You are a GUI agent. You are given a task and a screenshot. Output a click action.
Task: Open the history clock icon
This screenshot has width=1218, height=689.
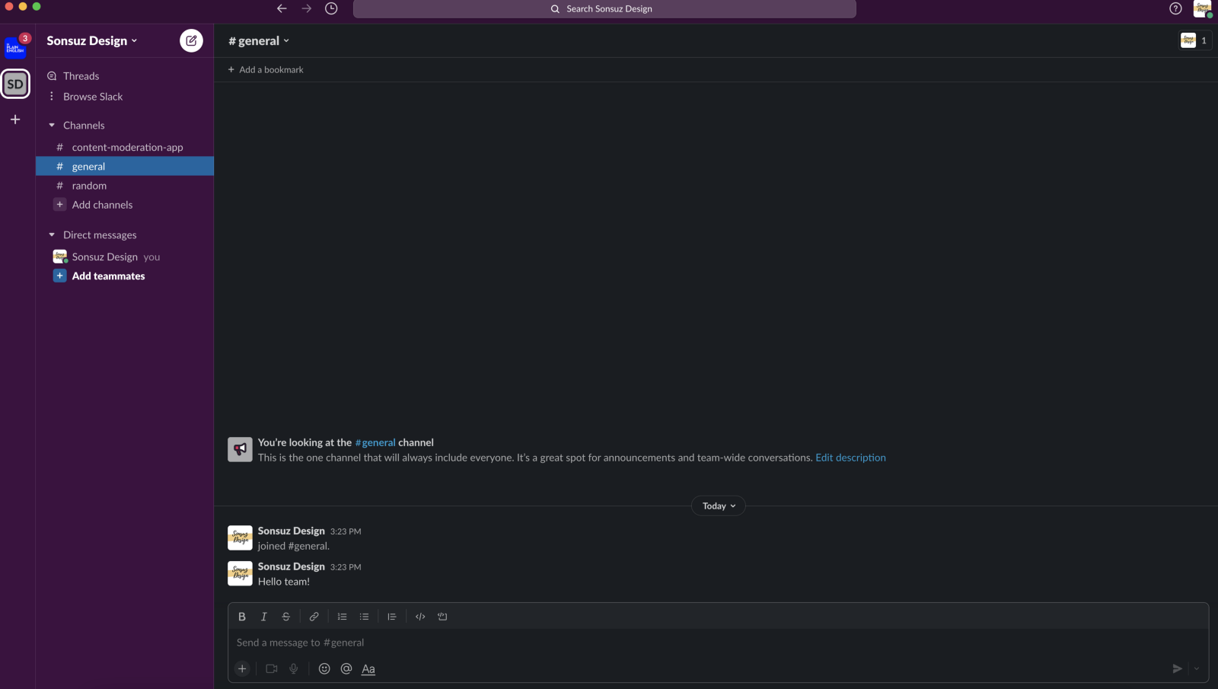tap(331, 8)
